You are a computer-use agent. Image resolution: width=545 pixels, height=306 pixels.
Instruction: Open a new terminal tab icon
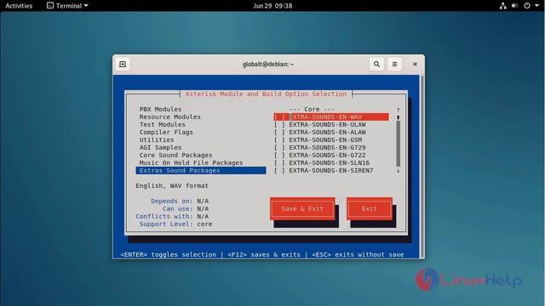pyautogui.click(x=123, y=65)
